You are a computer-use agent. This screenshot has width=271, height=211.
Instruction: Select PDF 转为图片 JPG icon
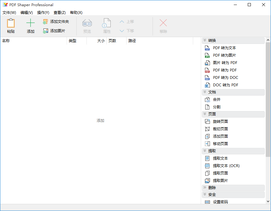pyautogui.click(x=207, y=55)
